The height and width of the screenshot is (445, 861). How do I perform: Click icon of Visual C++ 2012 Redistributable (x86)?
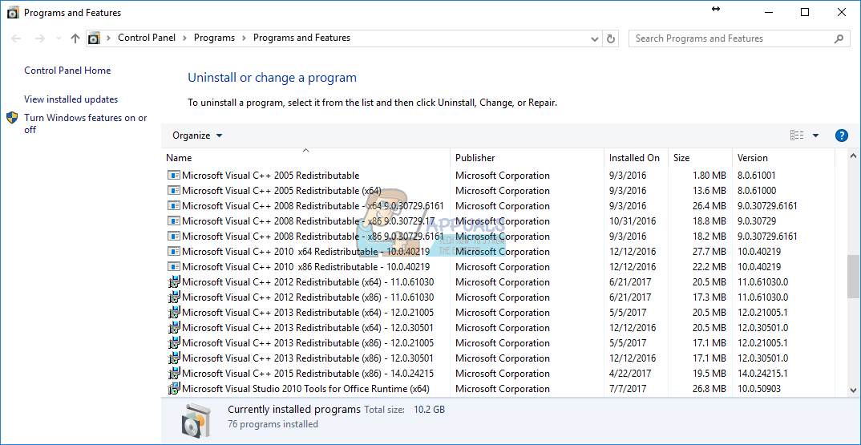click(173, 297)
